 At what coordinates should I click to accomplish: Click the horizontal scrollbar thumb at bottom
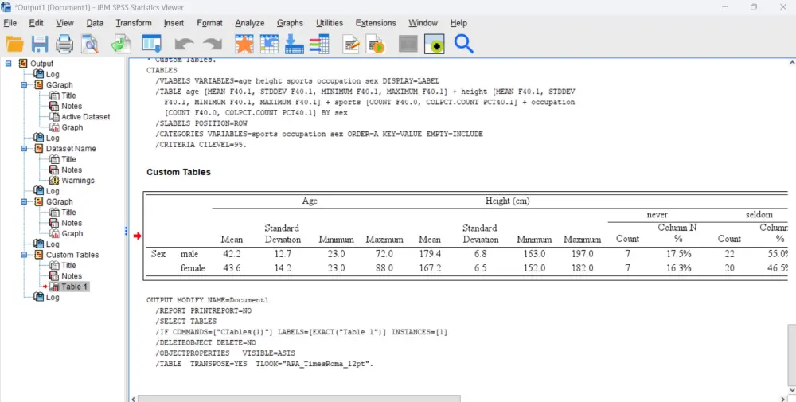click(x=299, y=399)
